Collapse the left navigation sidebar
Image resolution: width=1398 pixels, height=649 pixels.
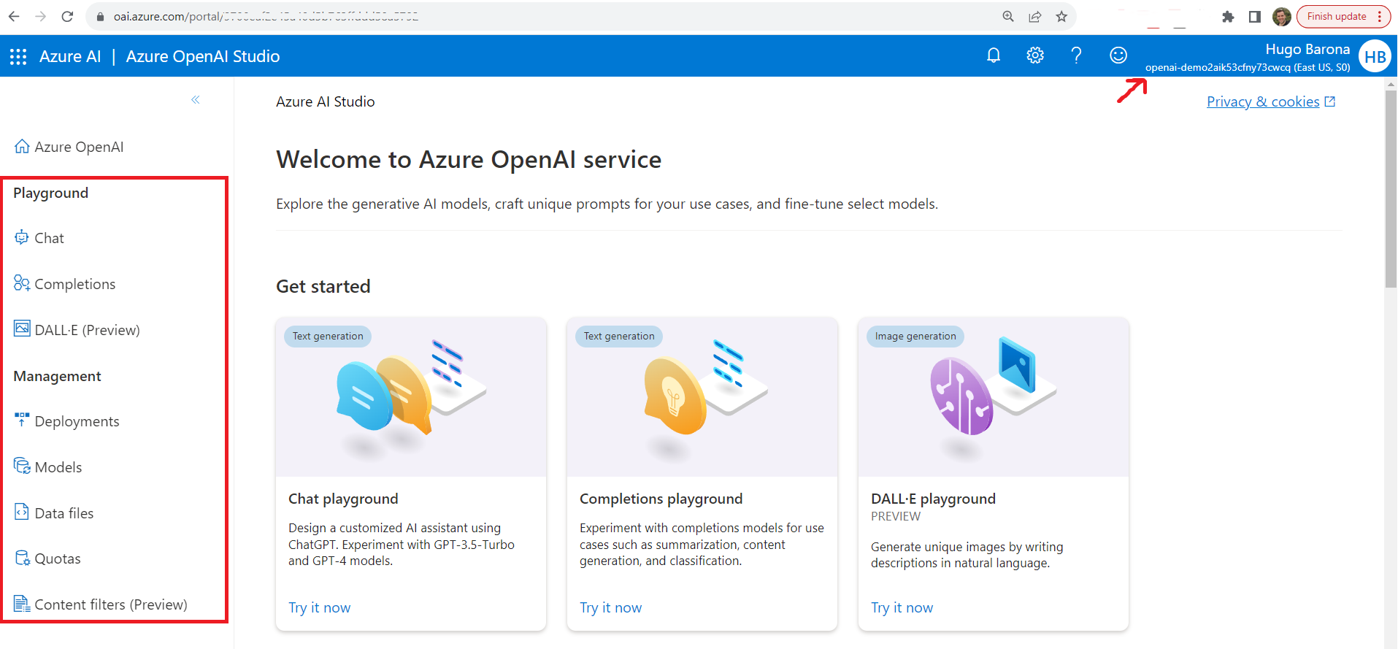tap(195, 100)
